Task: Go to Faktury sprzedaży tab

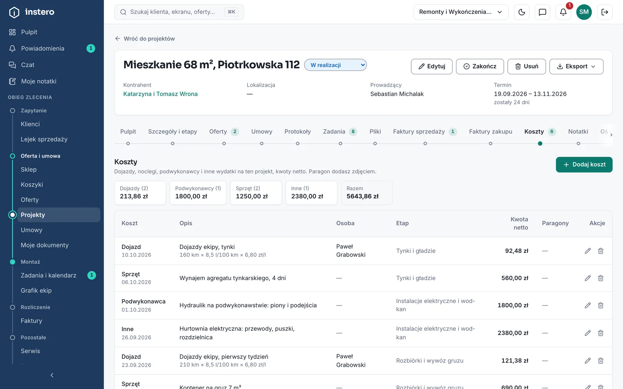Action: [x=425, y=131]
